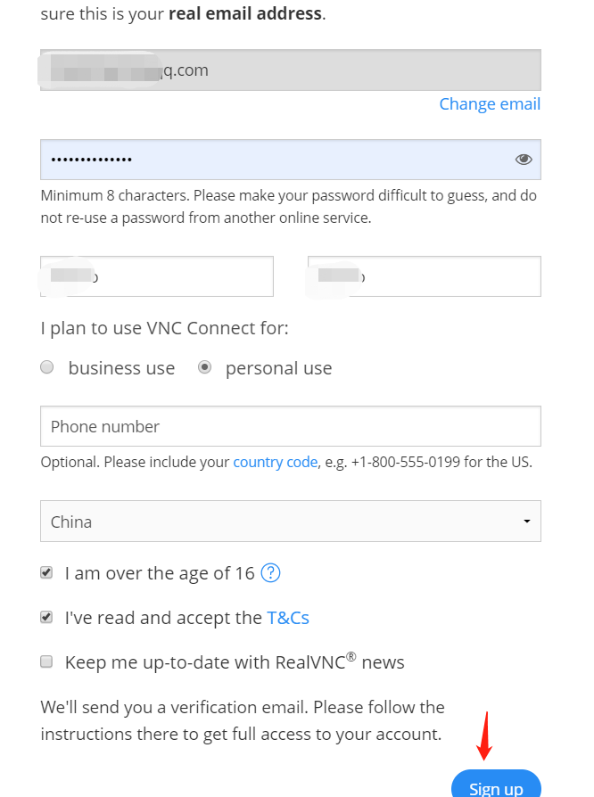Viewport: 594px width, 797px height.
Task: Click the first name input box
Action: 156,276
